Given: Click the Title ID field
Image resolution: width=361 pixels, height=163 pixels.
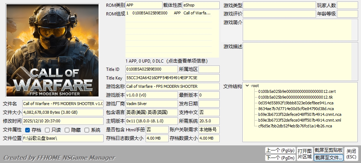Looking at the screenshot, I should coord(151,69).
